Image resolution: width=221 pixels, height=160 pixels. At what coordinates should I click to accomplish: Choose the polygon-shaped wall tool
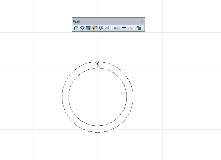pos(82,28)
